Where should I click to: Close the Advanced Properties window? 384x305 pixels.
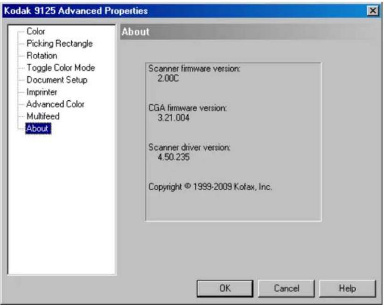(x=373, y=11)
